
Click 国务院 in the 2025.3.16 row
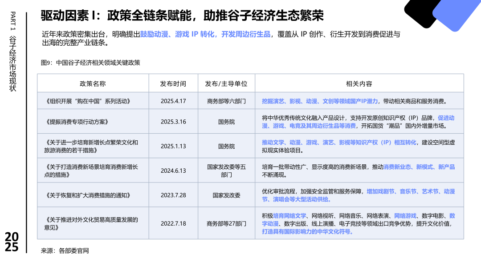coord(226,122)
